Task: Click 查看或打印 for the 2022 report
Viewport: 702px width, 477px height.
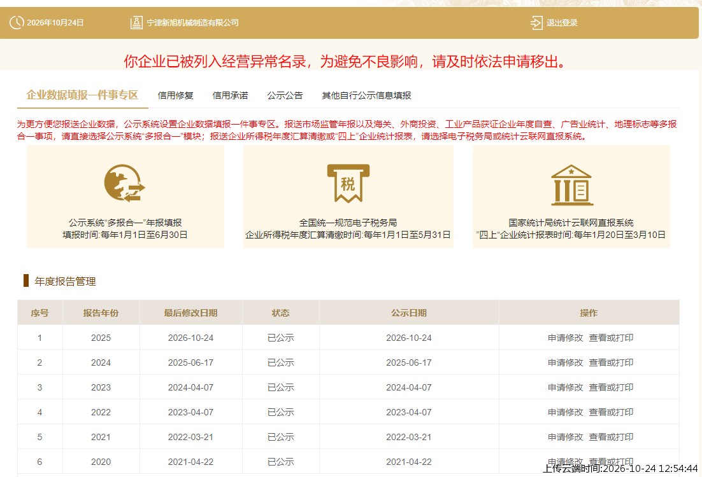Action: tap(611, 412)
